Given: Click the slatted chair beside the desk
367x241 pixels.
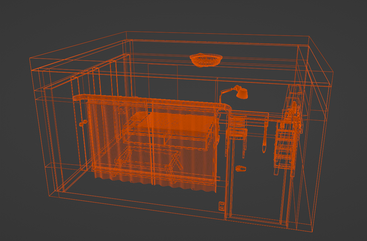Looking at the screenshot, I should coord(237,133).
